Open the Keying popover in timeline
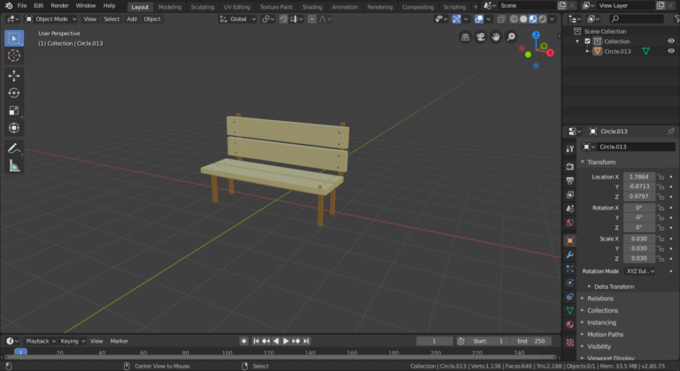The width and height of the screenshot is (680, 371). 71,341
